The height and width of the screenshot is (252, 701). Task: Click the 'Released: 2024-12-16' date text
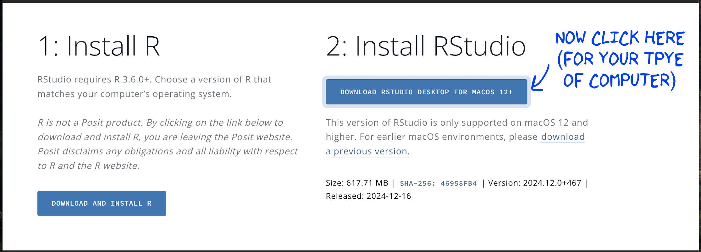[368, 196]
